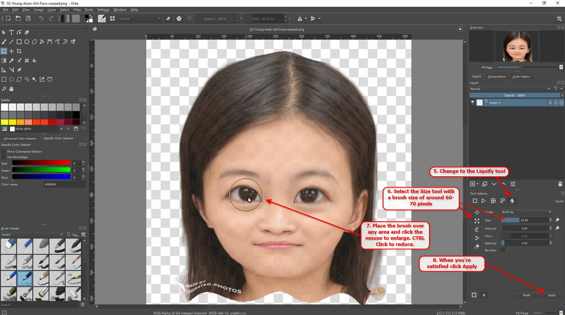Image resolution: width=565 pixels, height=315 pixels.
Task: Click the Reset button
Action: (526, 295)
